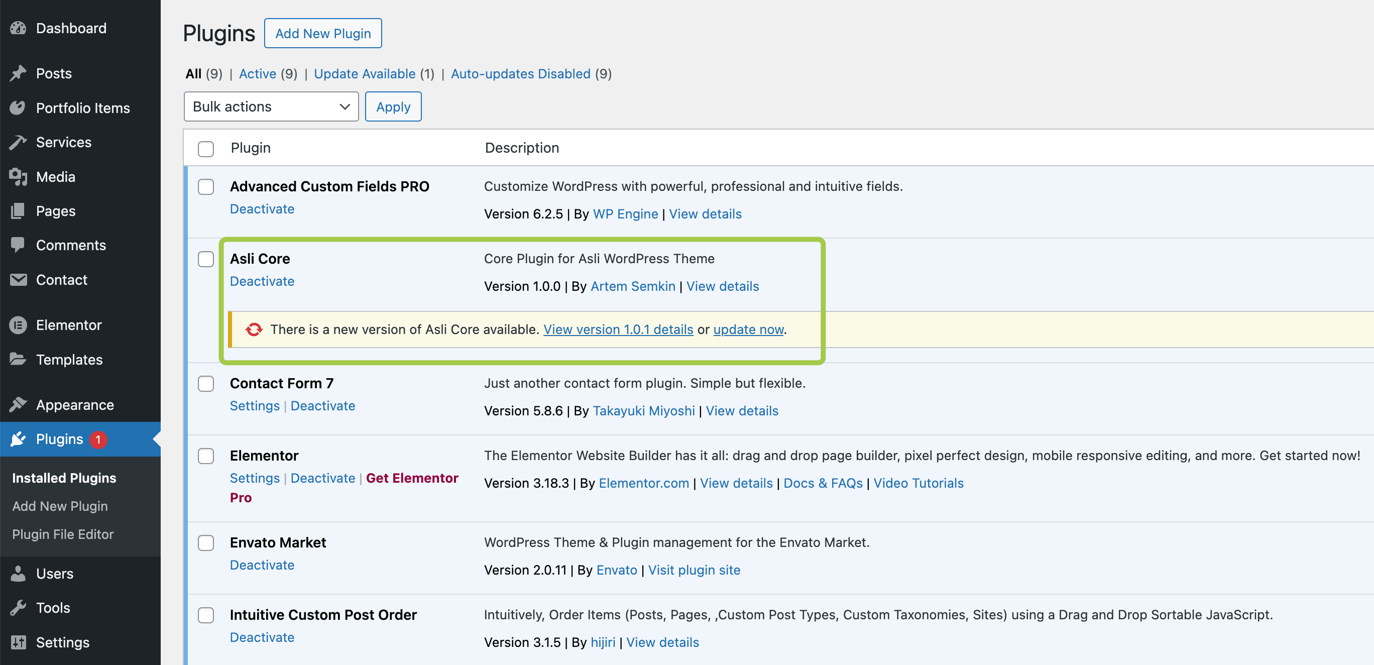Click the Contact envelope icon
The image size is (1374, 665).
(x=18, y=279)
